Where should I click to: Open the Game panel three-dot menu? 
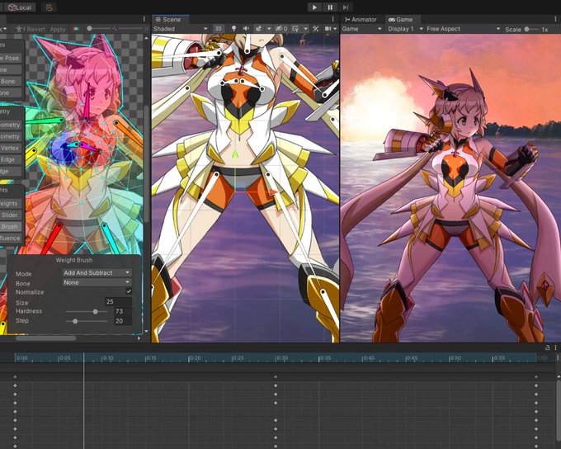tap(556, 19)
